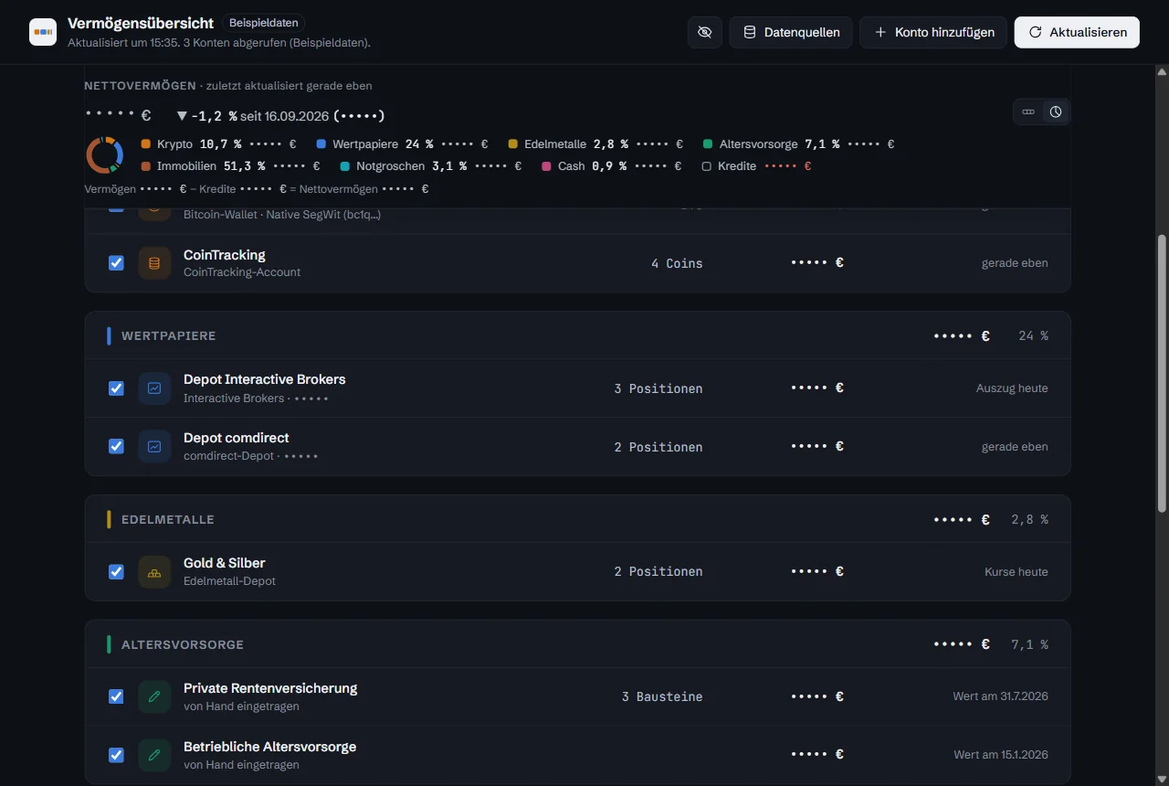Screen dimensions: 1169x786
Task: Click the '3 Positionen' count
Action: tap(658, 388)
